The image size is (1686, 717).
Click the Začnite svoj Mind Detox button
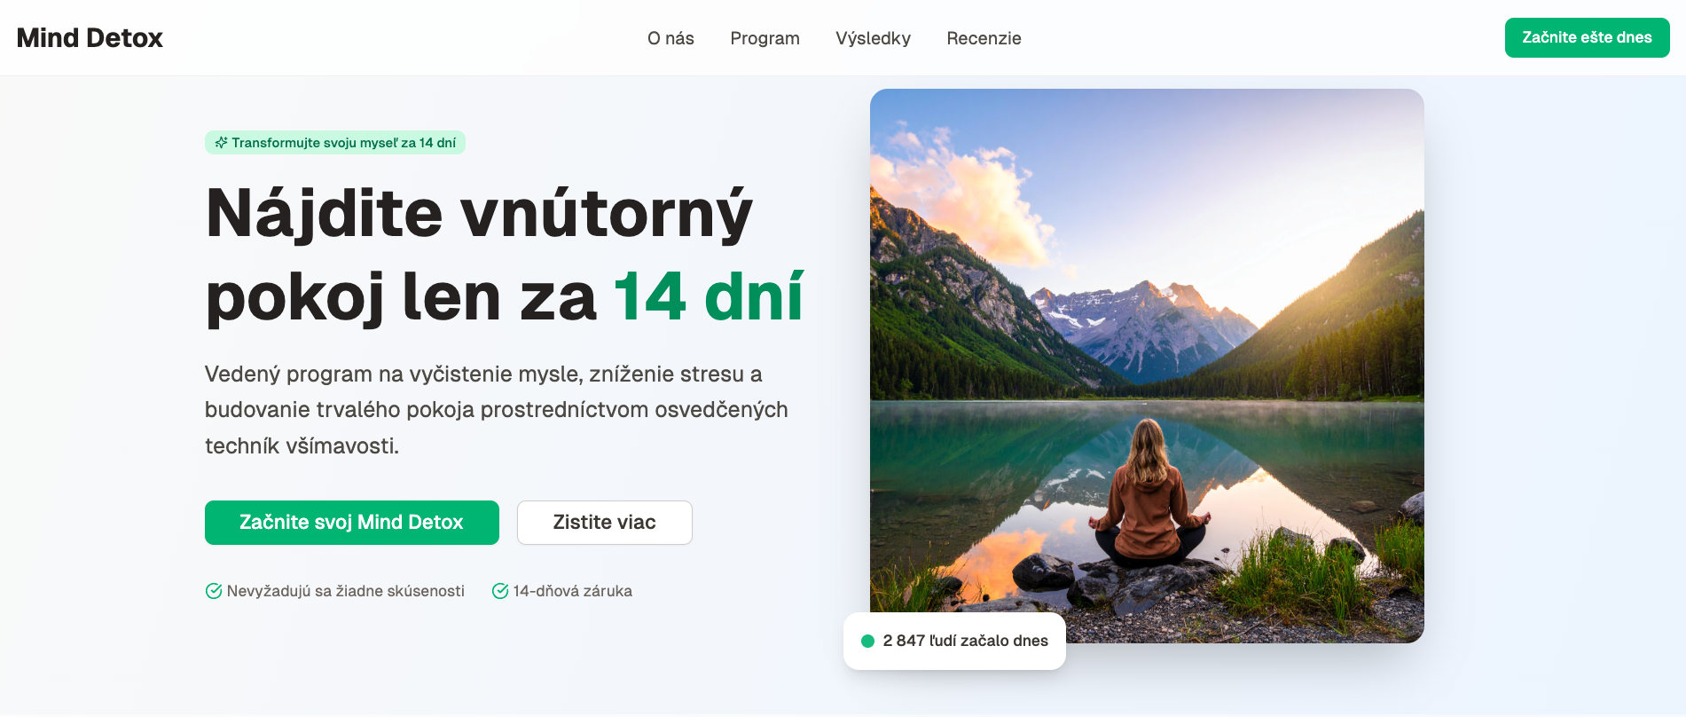pos(352,523)
